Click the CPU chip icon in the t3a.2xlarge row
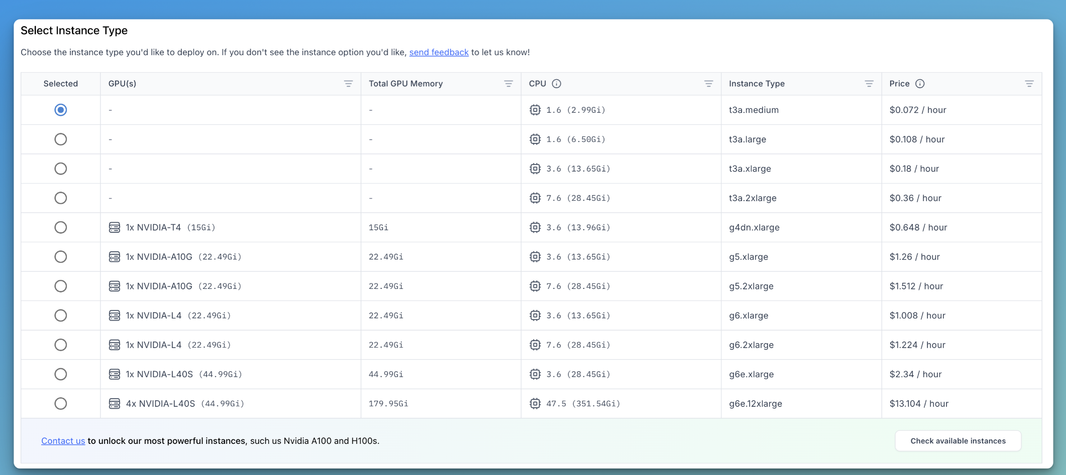1066x475 pixels. pos(535,198)
